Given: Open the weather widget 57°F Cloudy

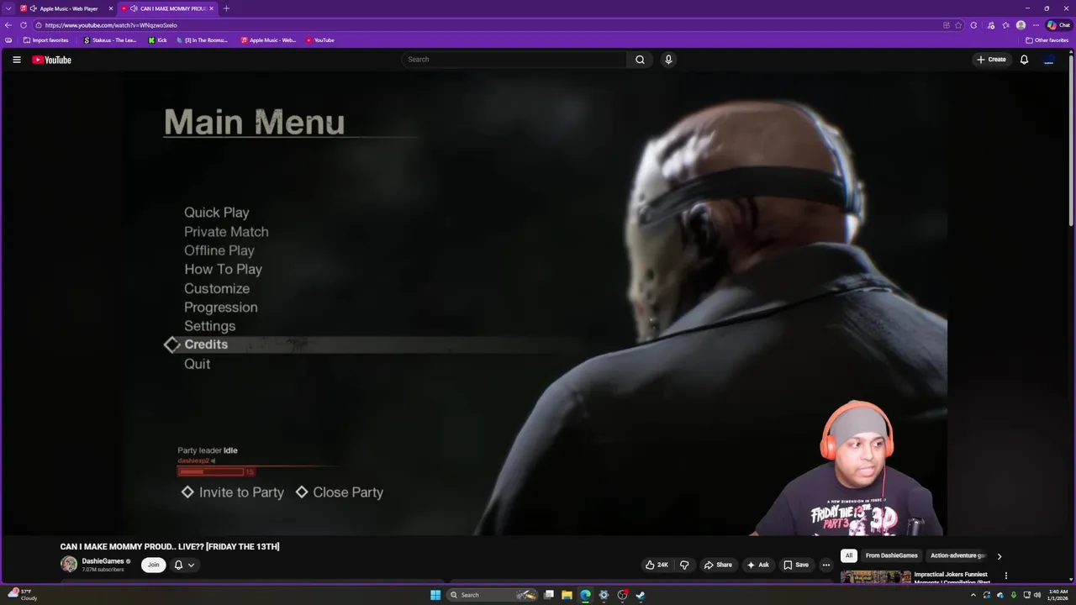Looking at the screenshot, I should pos(22,595).
